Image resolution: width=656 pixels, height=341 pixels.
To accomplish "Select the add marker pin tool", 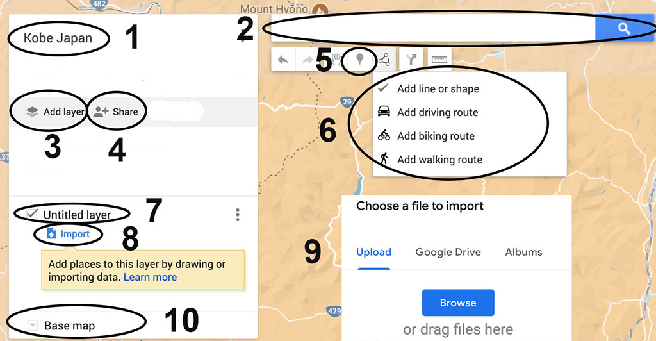I will coord(359,60).
